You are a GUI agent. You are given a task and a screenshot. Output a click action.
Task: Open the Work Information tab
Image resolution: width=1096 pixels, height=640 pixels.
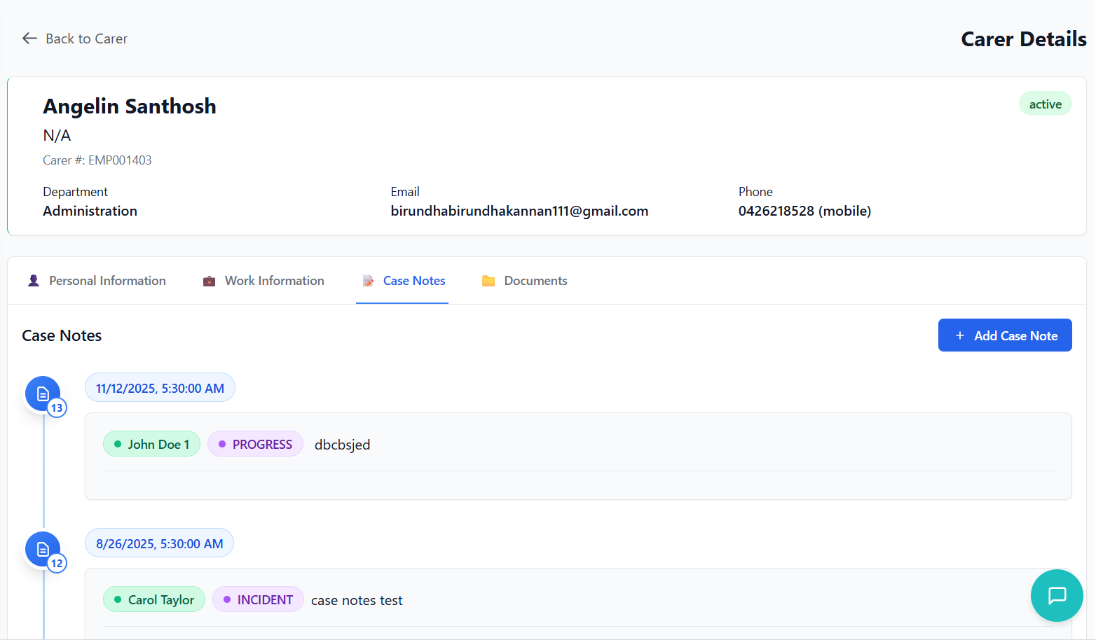coord(274,281)
